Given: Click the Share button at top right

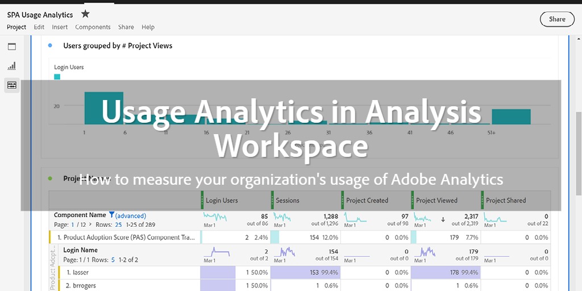Looking at the screenshot, I should pyautogui.click(x=556, y=19).
